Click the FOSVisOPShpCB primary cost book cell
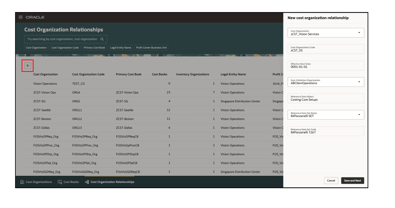The image size is (395, 208). [127, 154]
